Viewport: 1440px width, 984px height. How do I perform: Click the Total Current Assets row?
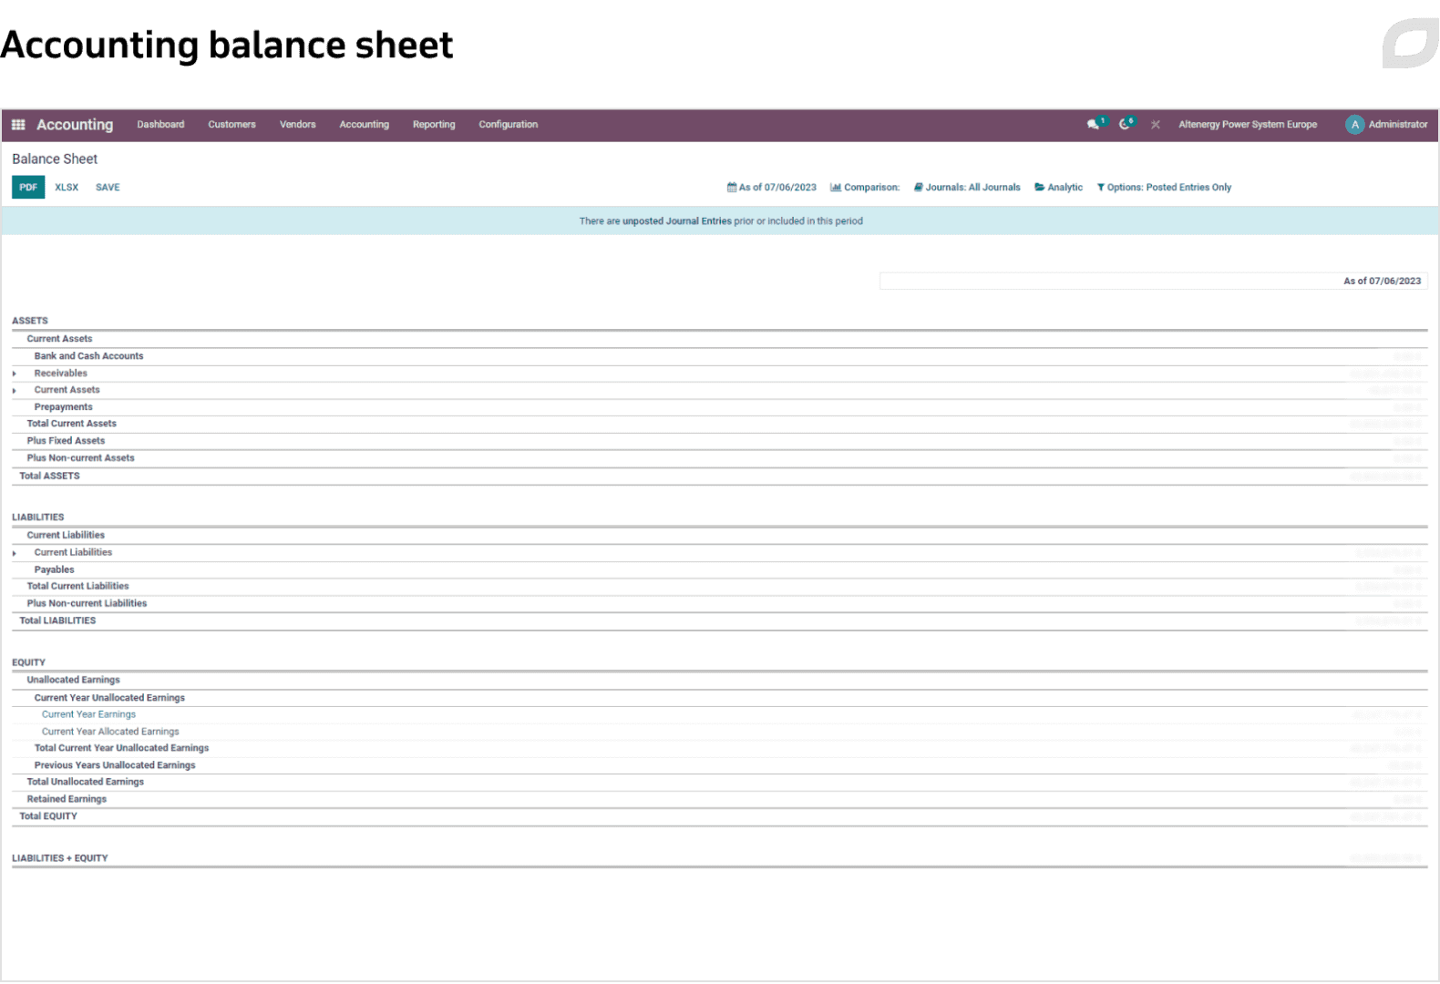(x=719, y=424)
